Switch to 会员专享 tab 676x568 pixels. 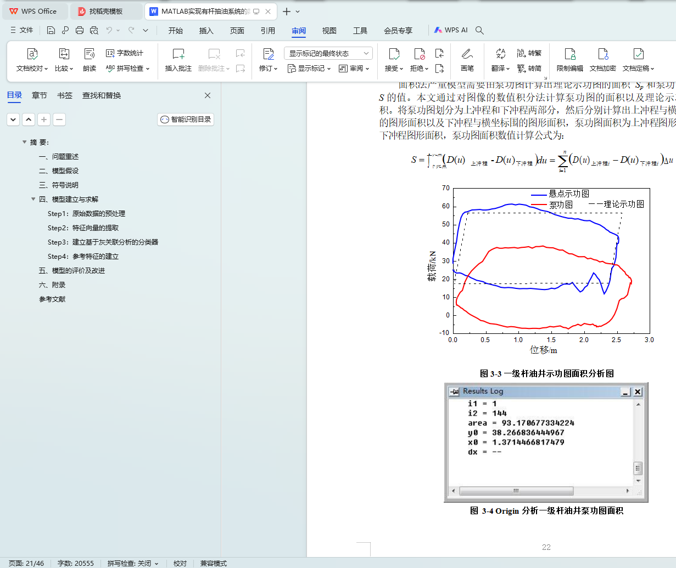(398, 31)
